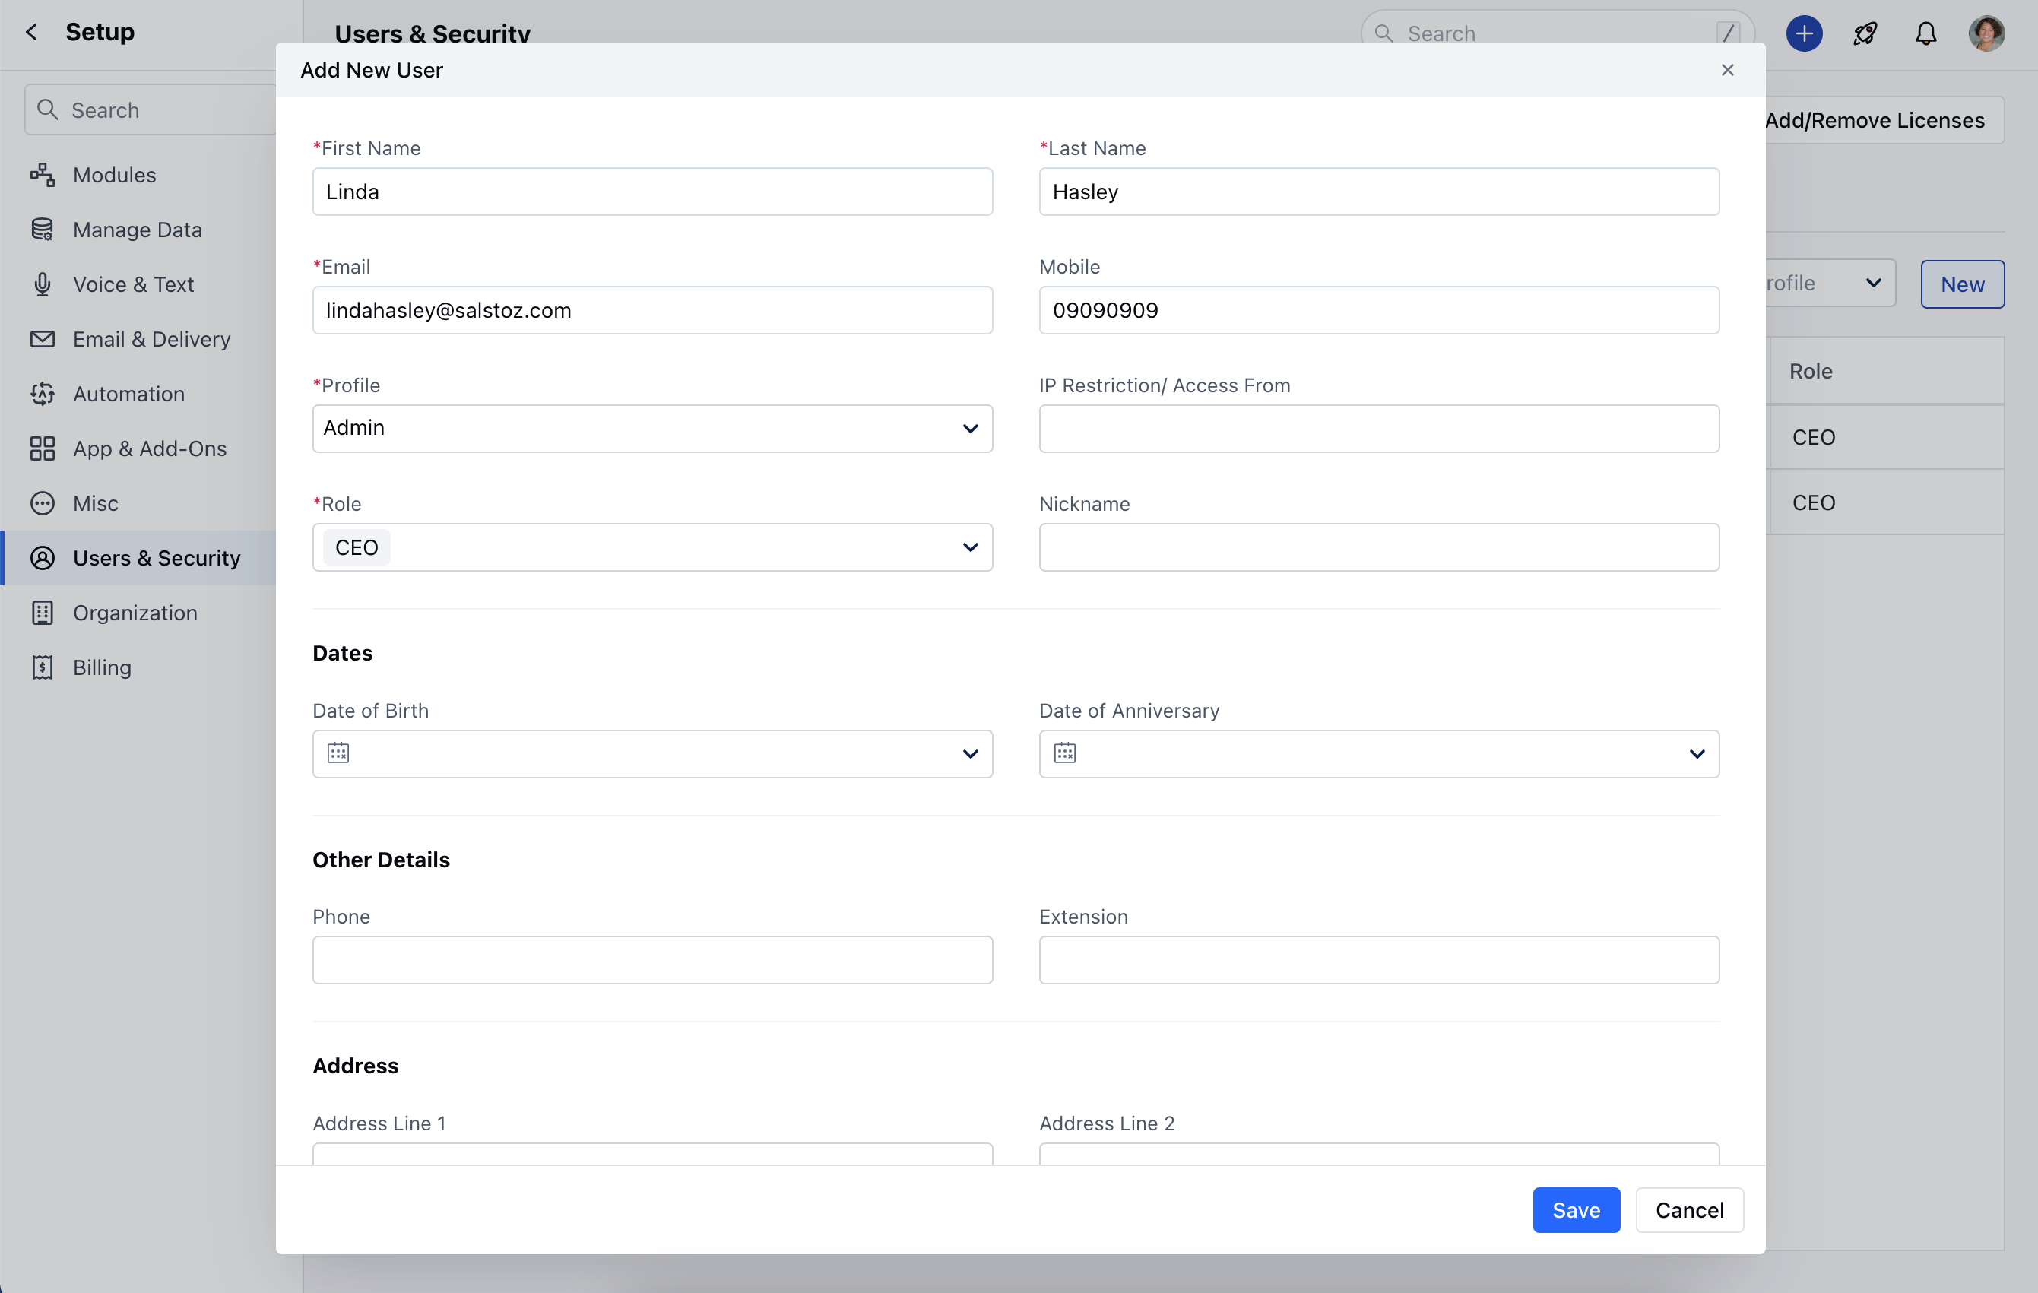Focus the IP Restriction input field

click(1378, 428)
